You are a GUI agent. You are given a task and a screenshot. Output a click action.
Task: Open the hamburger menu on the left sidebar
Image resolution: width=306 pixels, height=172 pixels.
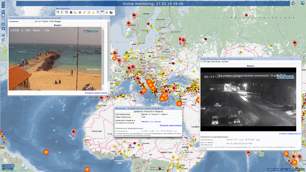[x=3, y=24]
